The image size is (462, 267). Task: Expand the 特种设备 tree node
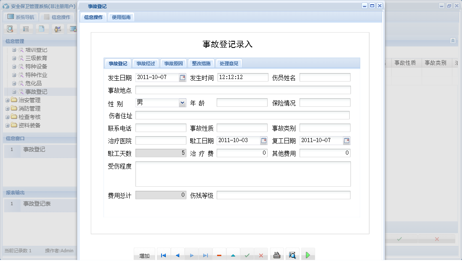click(x=14, y=66)
